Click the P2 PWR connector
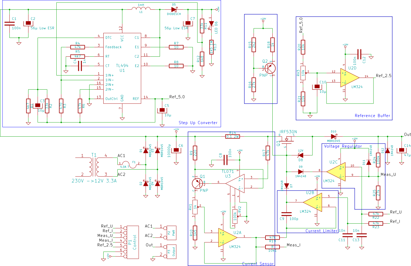The image size is (411, 266). tap(172, 233)
